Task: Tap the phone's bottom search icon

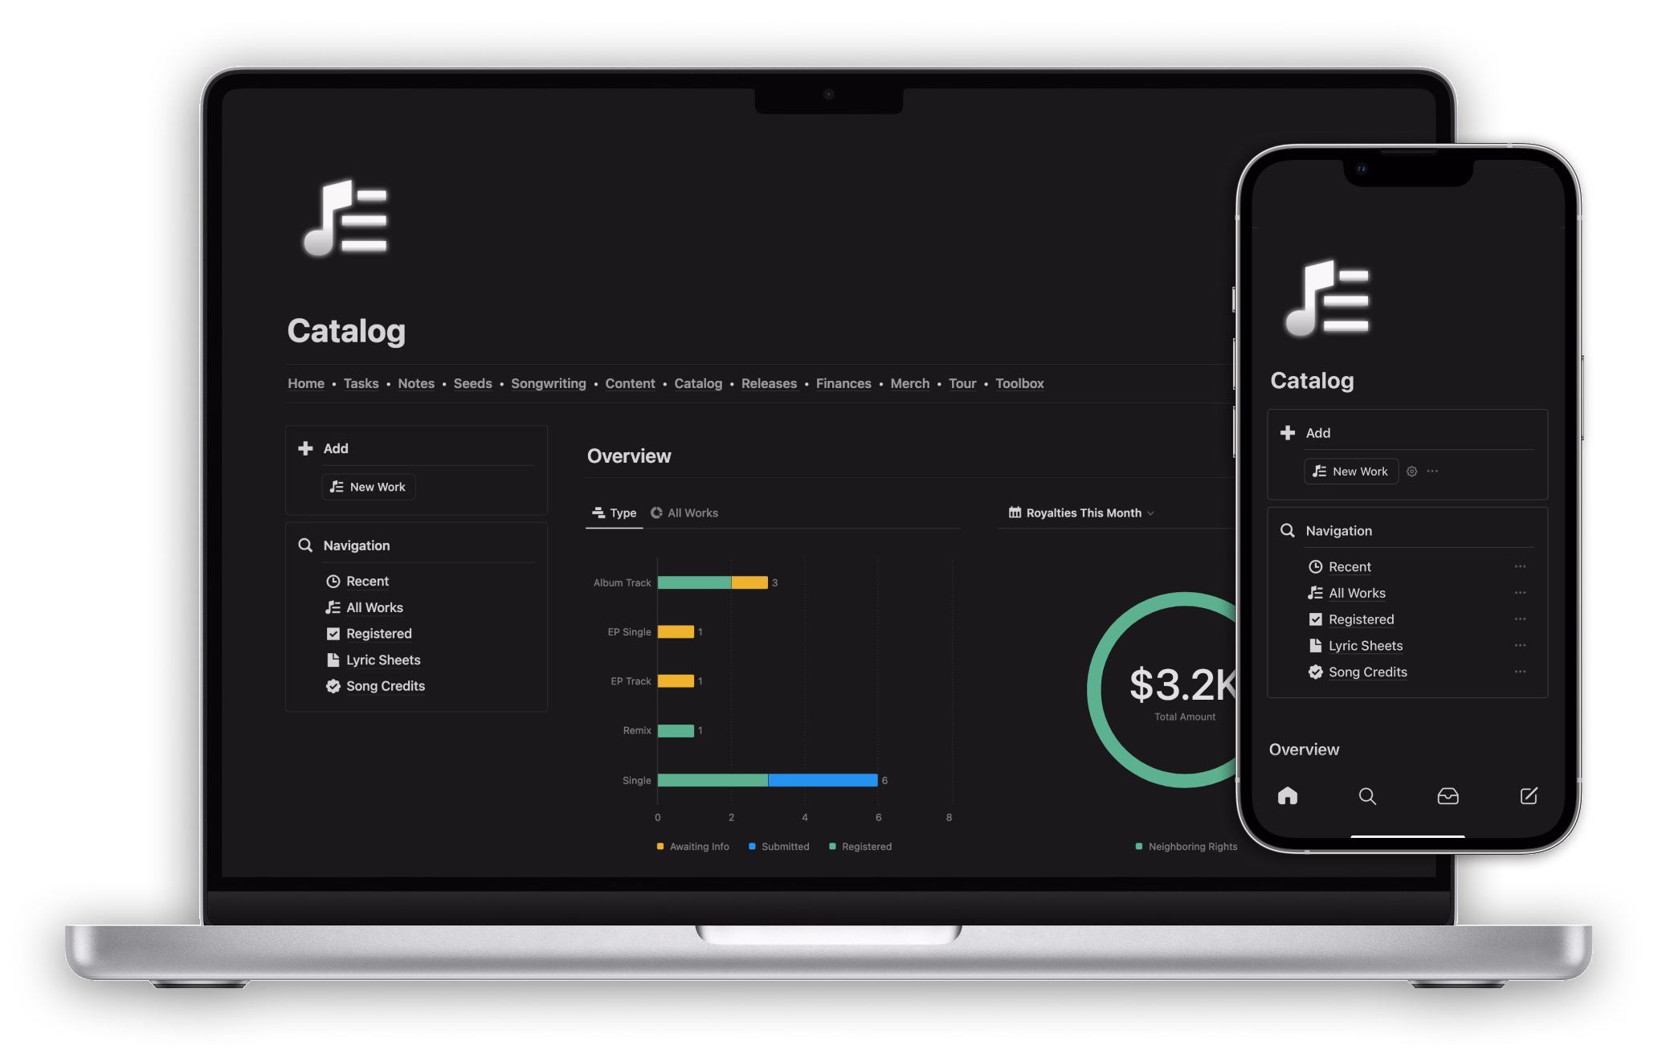Action: tap(1367, 796)
